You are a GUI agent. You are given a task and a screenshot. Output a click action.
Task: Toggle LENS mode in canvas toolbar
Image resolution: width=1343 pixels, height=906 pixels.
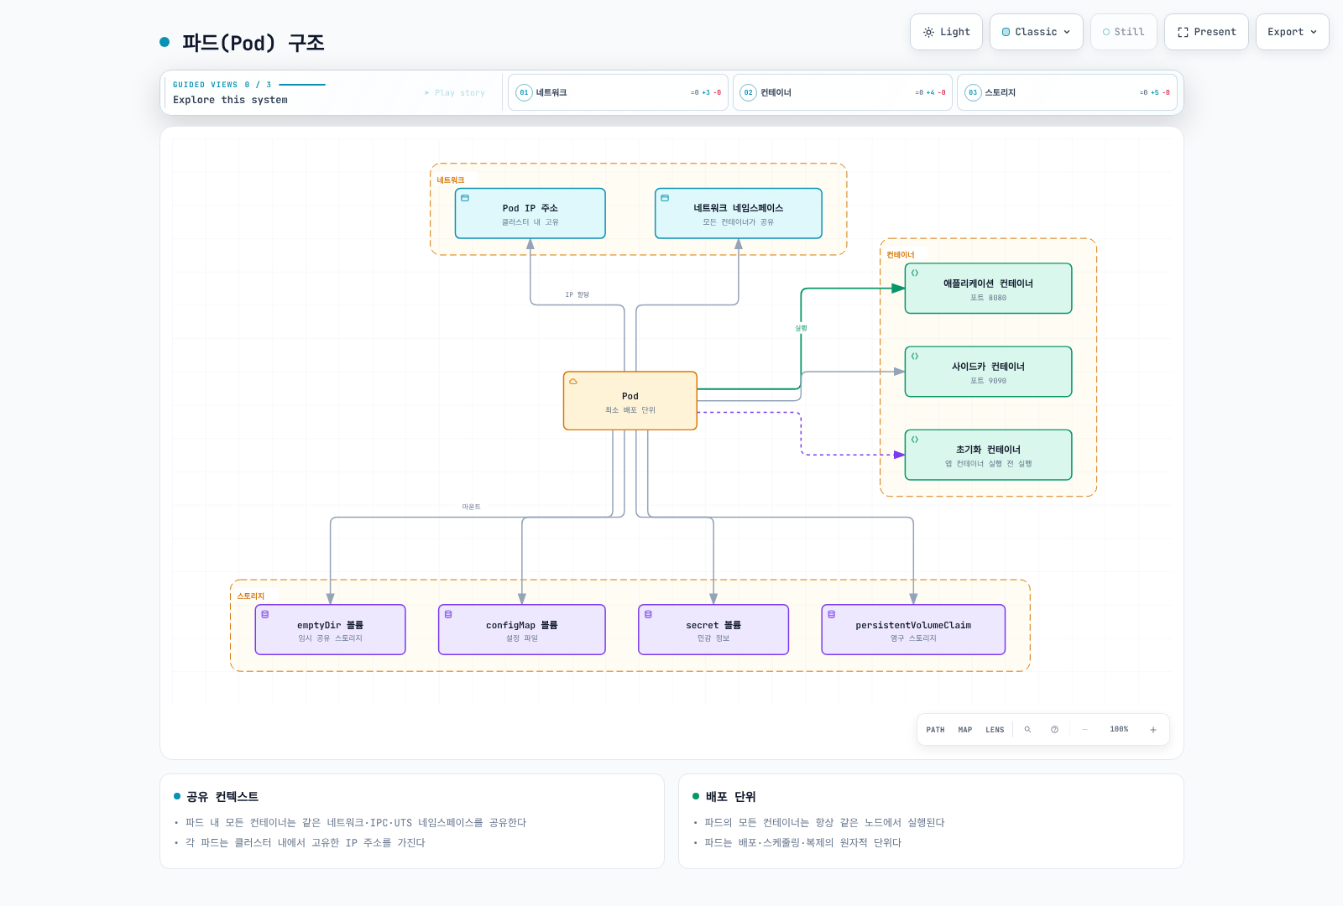995,730
